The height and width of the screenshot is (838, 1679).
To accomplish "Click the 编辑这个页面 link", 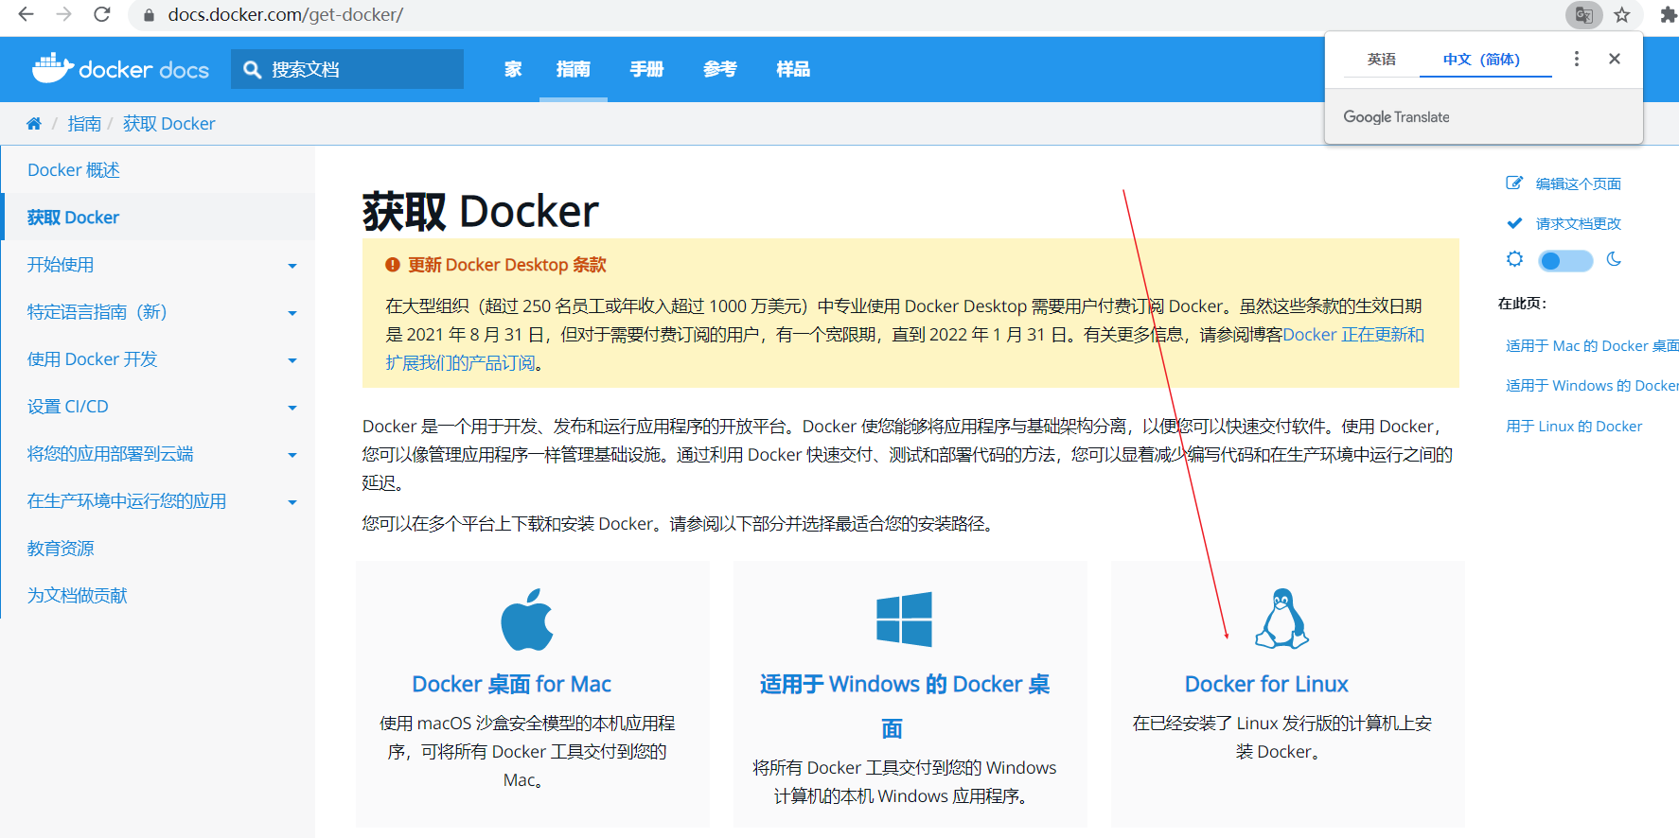I will pyautogui.click(x=1578, y=183).
